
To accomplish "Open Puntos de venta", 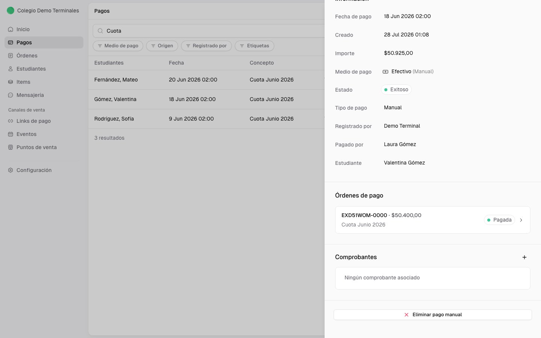I will (44, 147).
